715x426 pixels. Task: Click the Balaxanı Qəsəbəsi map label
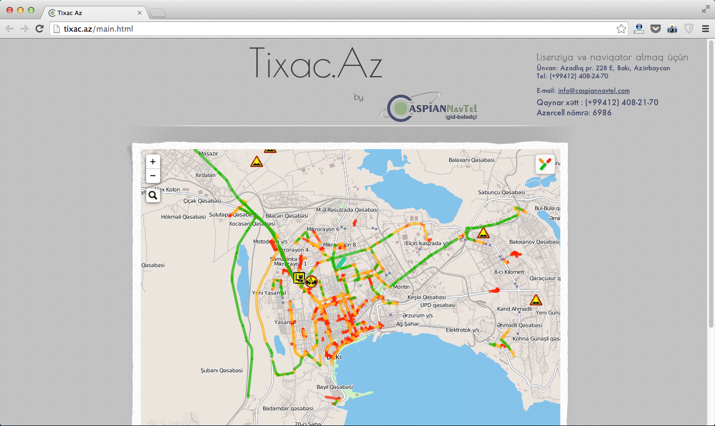point(471,160)
